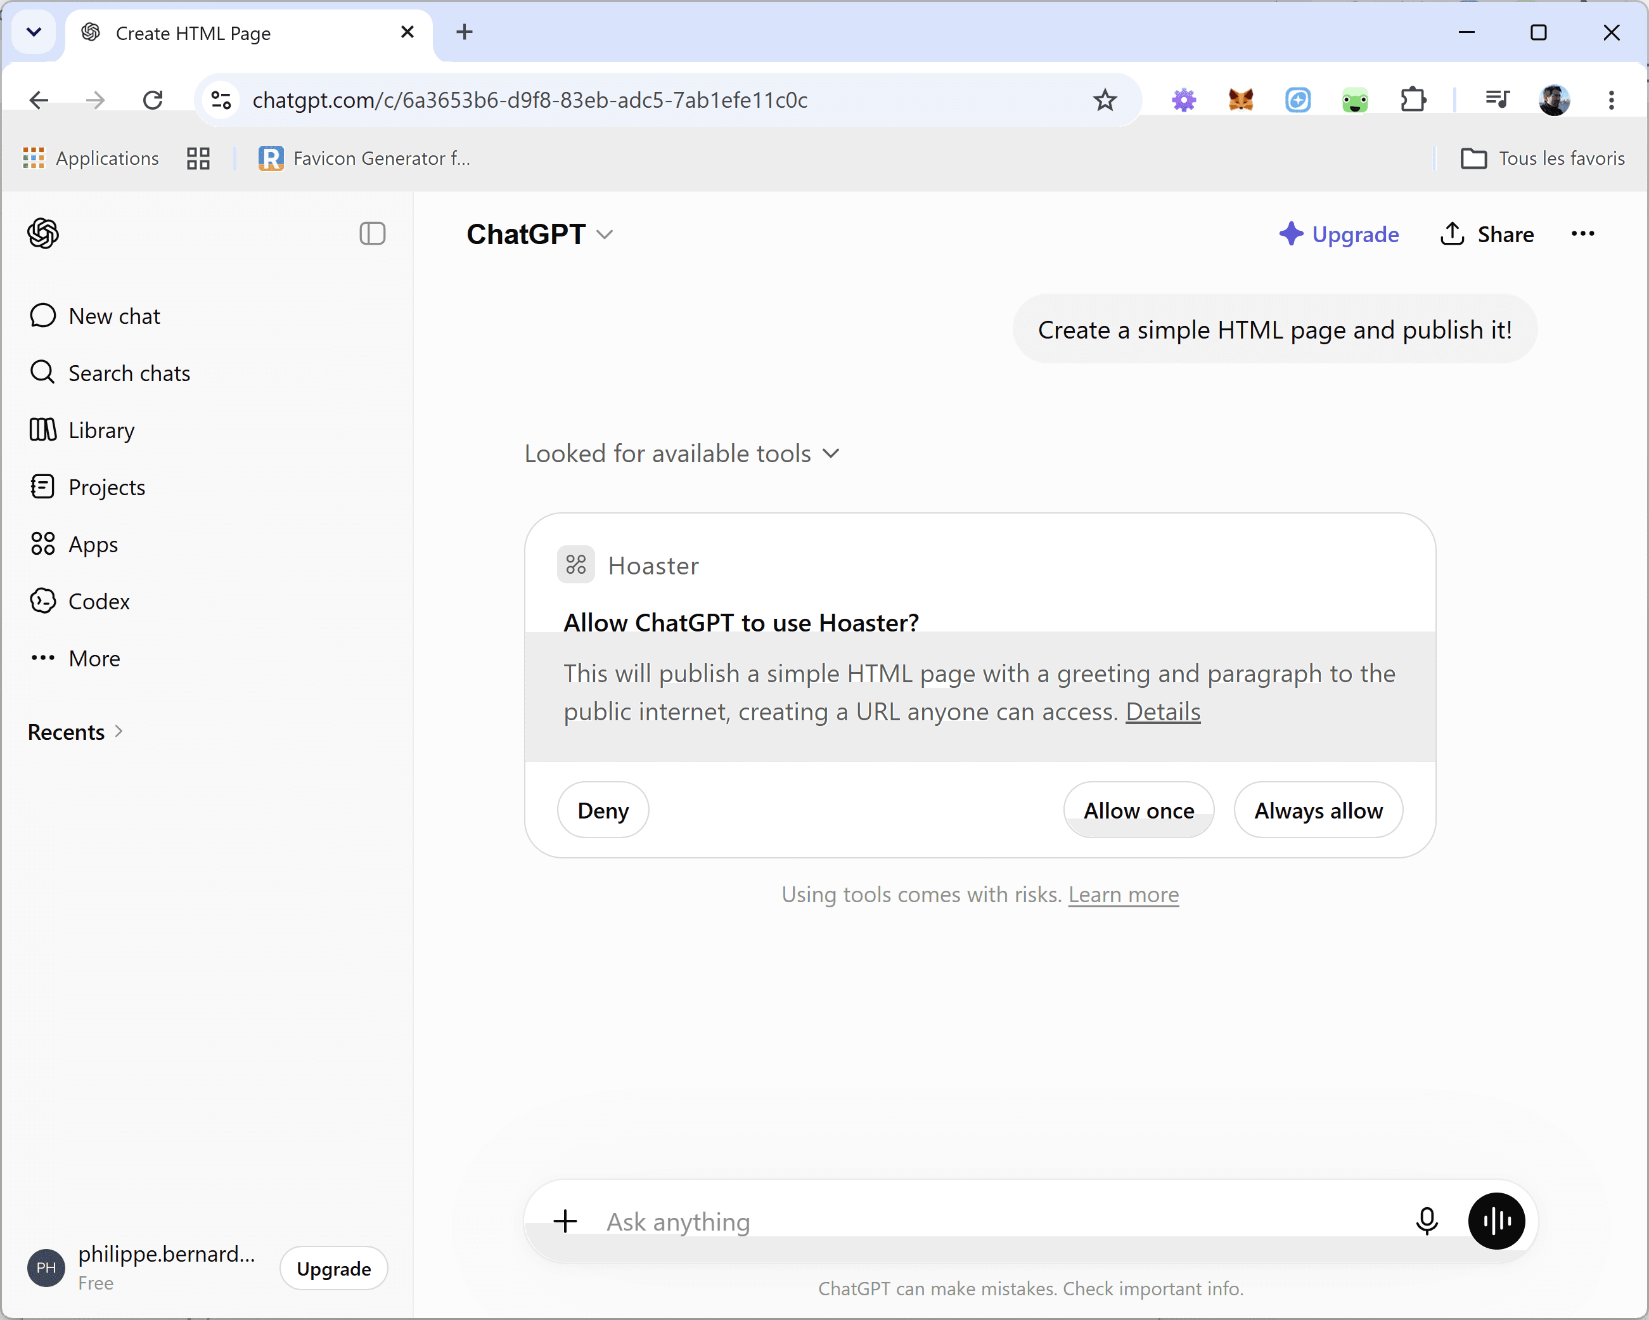Click the Hoaster app icon
The height and width of the screenshot is (1320, 1649).
576,565
